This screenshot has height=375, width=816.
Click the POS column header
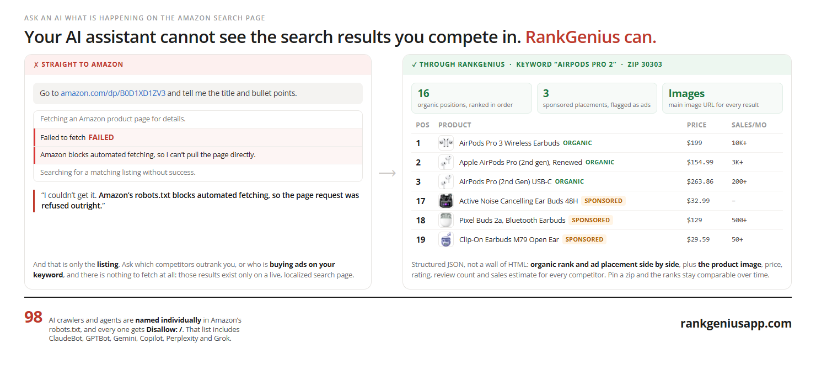point(423,125)
